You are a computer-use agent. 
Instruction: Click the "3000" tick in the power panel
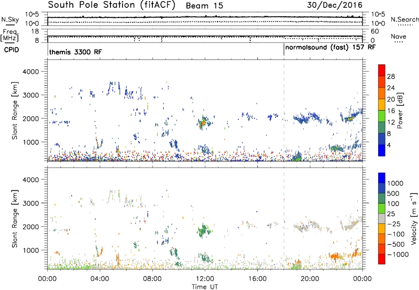pos(30,95)
